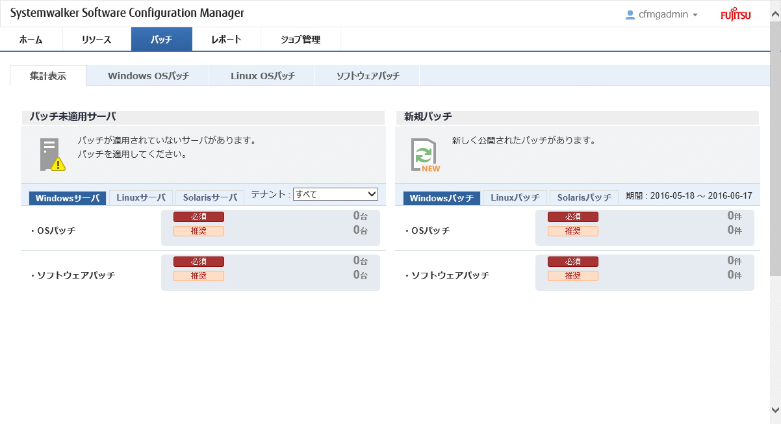The height and width of the screenshot is (424, 781).
Task: Open the Linux OSパッチ sub-tab
Action: click(x=262, y=75)
